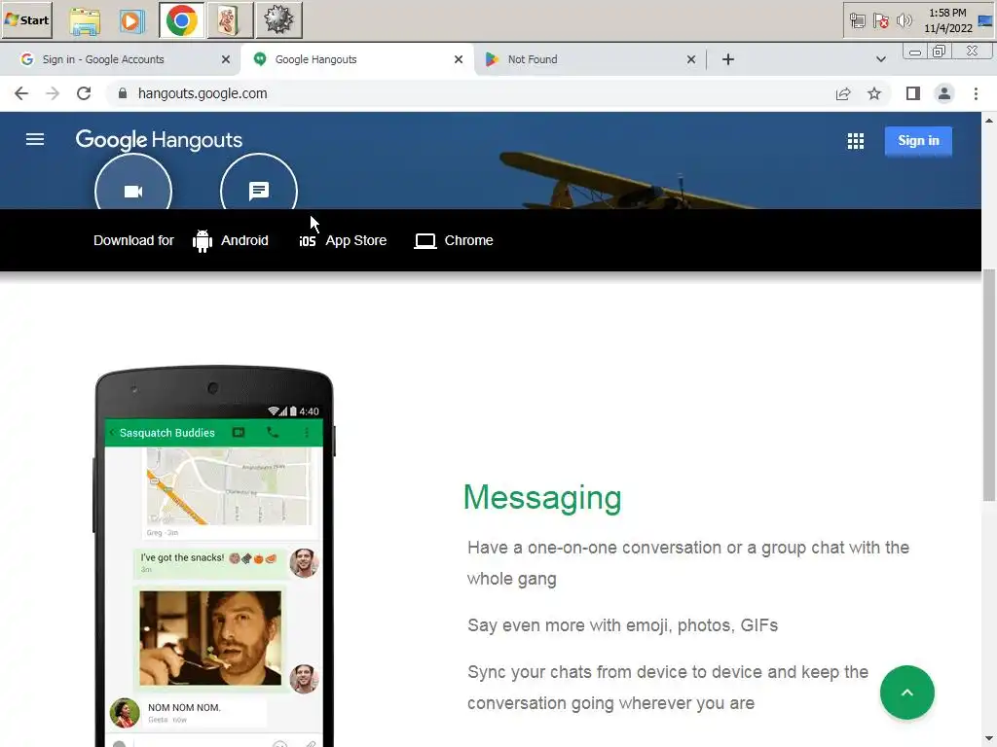997x747 pixels.
Task: Share this page from the address bar
Action: pos(843,94)
